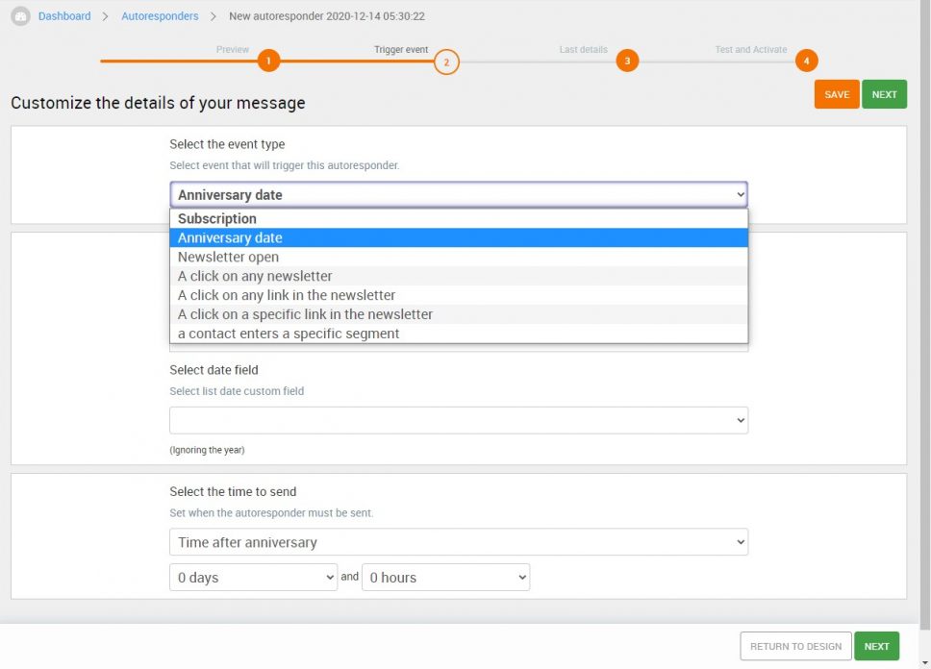Screen dimensions: 931x669
Task: Click the avatar icon beside the breadcrumb
Action: (19, 15)
